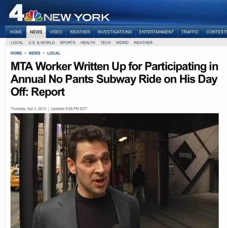Click Weather in the gray sub-navigation bar
The height and width of the screenshot is (228, 227).
(143, 43)
